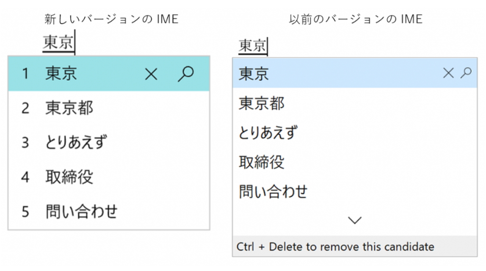Screen dimensions: 486x271
Task: Select highlighted 東京 in previous IME list
Action: click(355, 73)
